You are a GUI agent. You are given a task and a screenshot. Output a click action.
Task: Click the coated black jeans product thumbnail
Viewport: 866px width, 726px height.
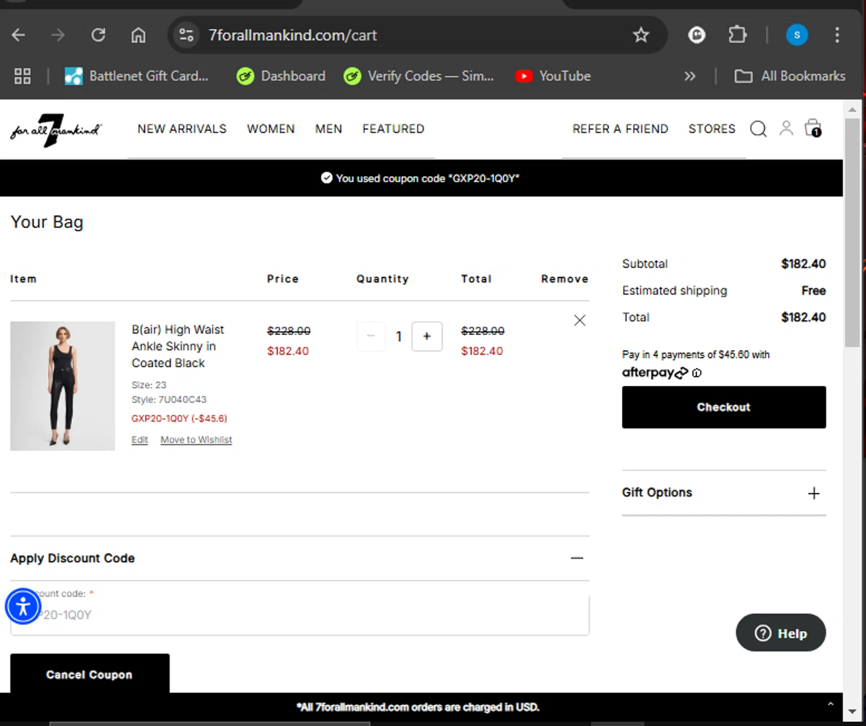pyautogui.click(x=62, y=386)
